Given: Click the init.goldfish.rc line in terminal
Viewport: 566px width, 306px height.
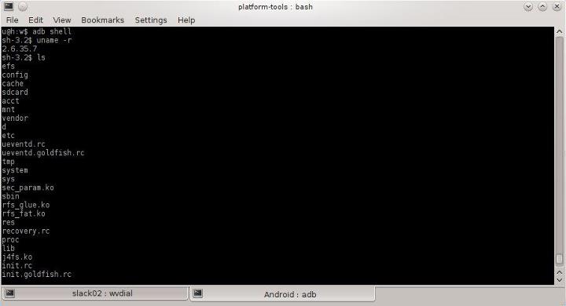Looking at the screenshot, I should point(37,275).
